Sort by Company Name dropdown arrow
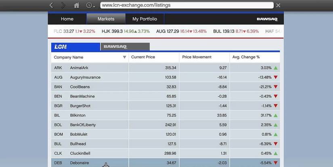This screenshot has width=333, height=167. [x=124, y=57]
